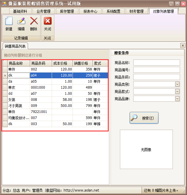Select the 对象列表管理 tab
The width and height of the screenshot is (187, 195).
pos(164,11)
